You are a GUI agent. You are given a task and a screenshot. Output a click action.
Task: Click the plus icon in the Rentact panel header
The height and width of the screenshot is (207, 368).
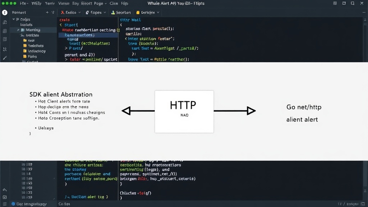coord(47,13)
